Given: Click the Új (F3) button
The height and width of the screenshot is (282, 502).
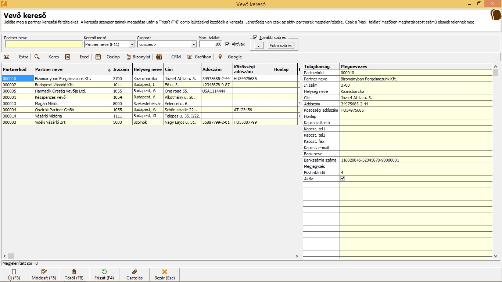Looking at the screenshot, I should click(x=14, y=274).
